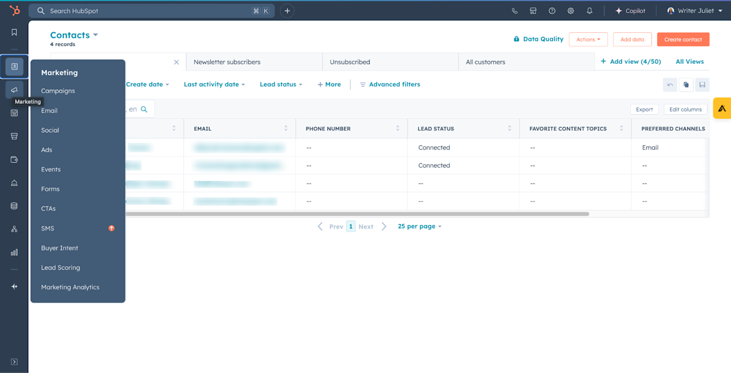Open Advanced filters
Viewport: 731px width, 373px height.
click(x=390, y=84)
